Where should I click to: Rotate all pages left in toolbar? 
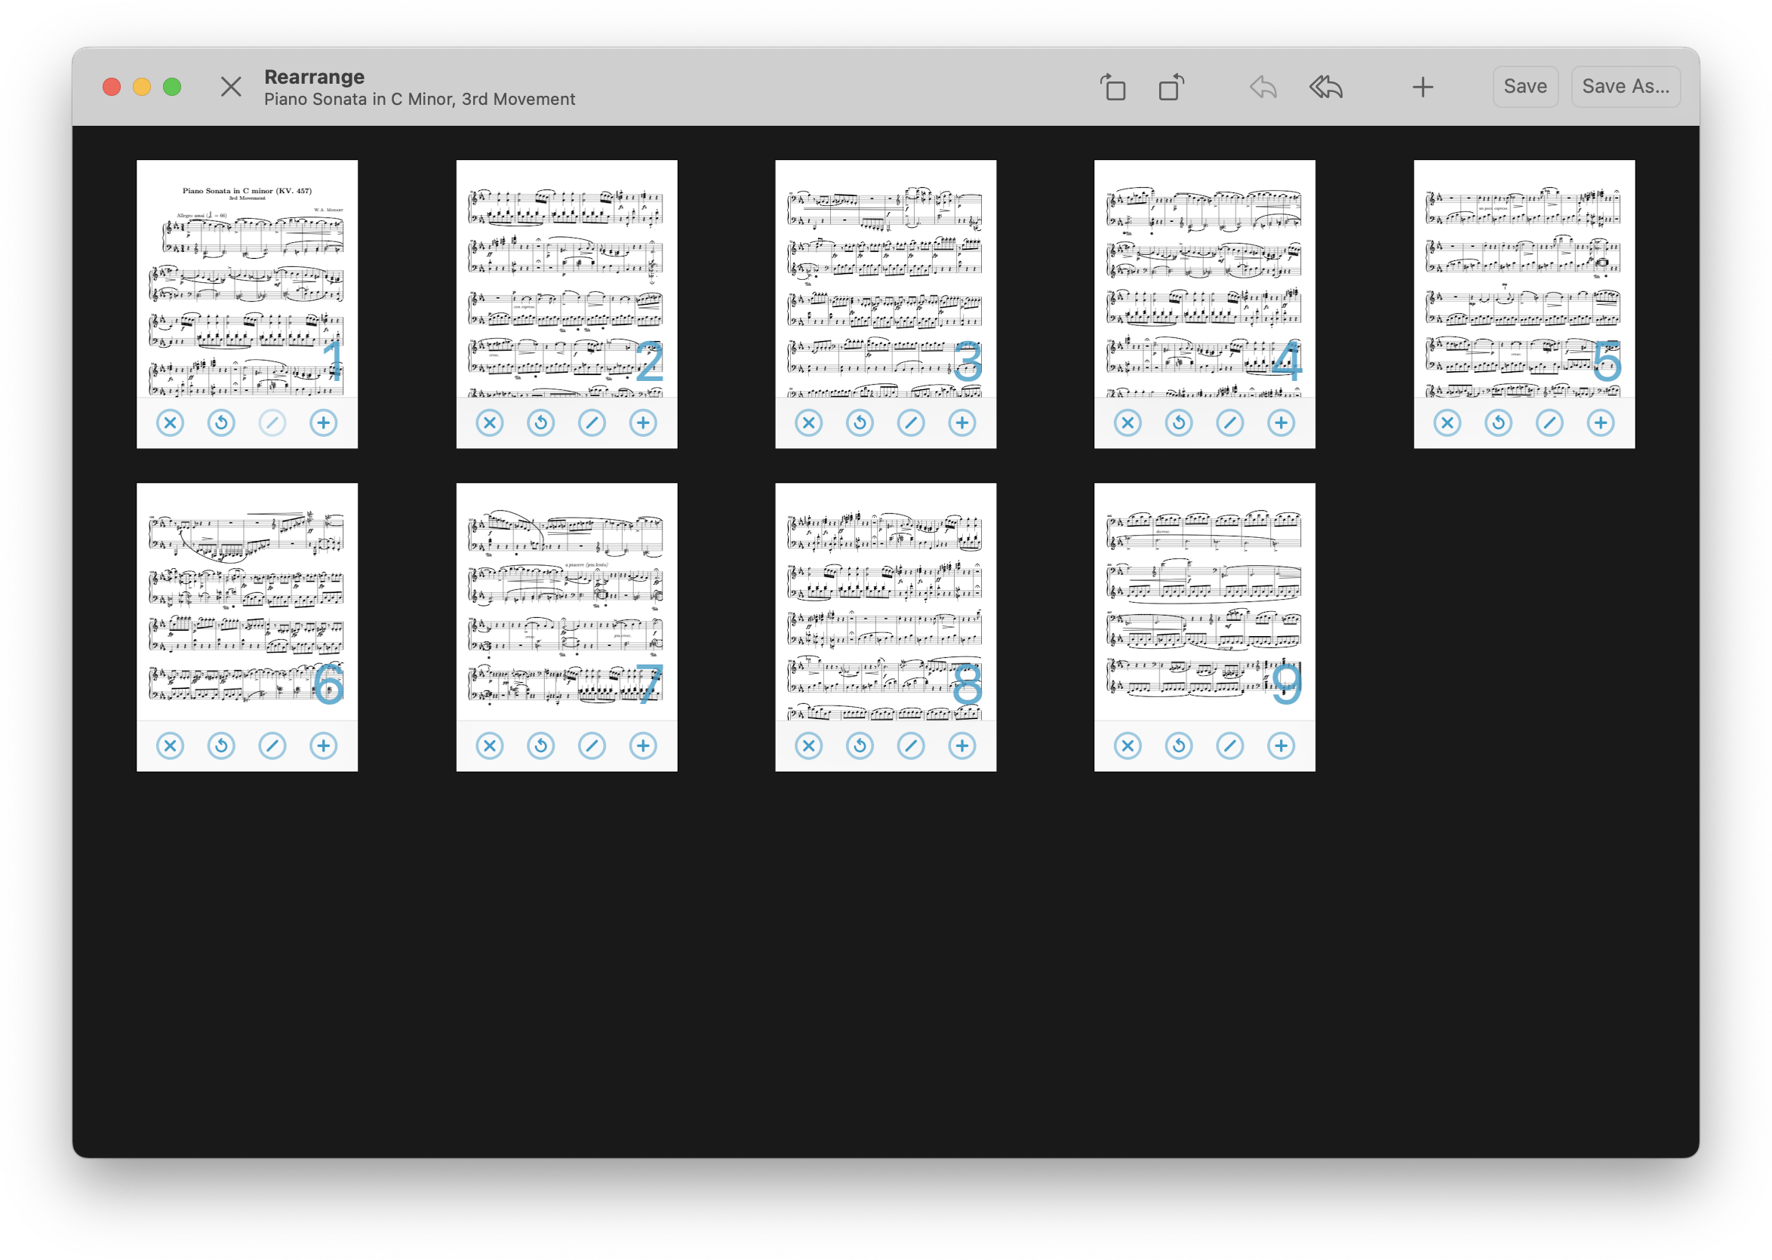[x=1112, y=87]
